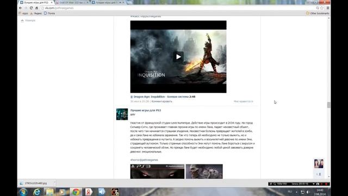The height and width of the screenshot is (196, 348).
Task: Open the downloaded .jpg file in download bar
Action: point(35,183)
